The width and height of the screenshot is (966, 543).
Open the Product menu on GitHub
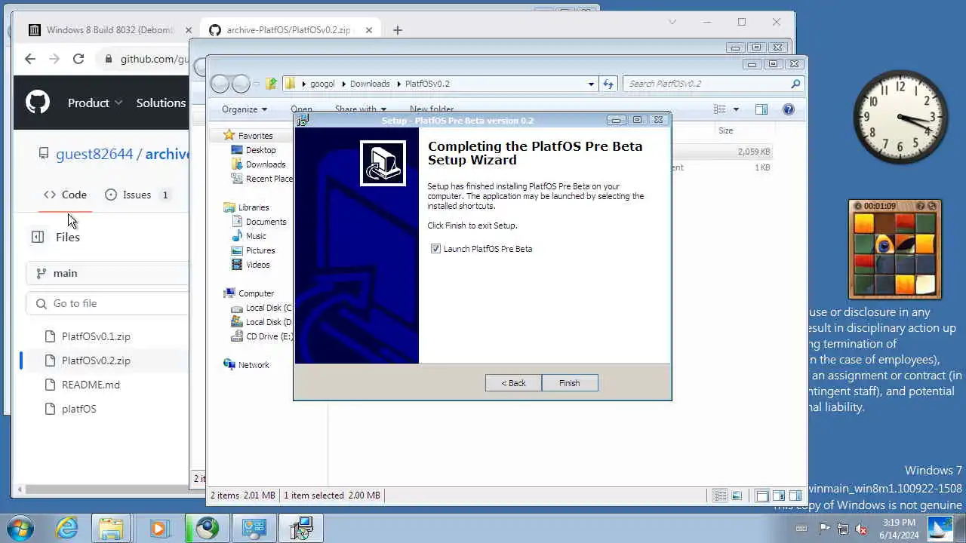click(95, 103)
